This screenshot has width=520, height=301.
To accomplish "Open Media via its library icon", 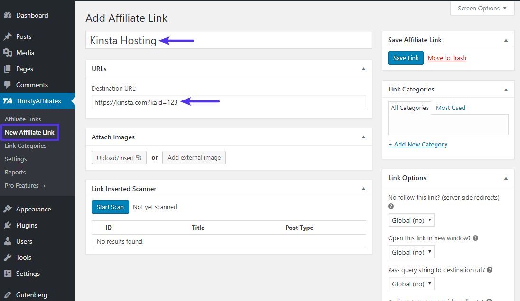I will pos(9,52).
